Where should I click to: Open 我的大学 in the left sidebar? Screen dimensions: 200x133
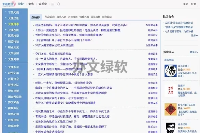13,73
